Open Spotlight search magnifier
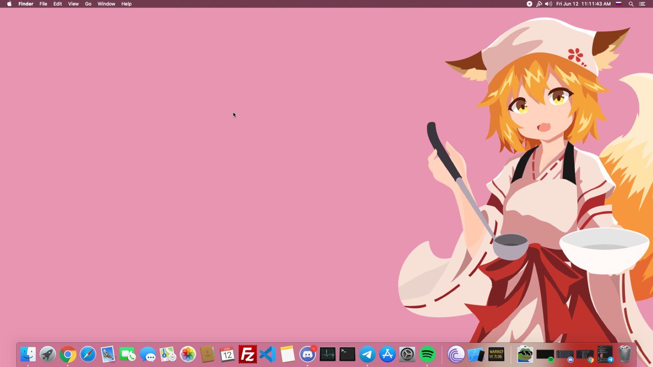The image size is (653, 367). (631, 4)
